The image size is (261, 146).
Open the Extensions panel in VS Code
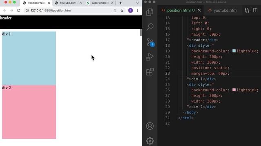coord(150,72)
